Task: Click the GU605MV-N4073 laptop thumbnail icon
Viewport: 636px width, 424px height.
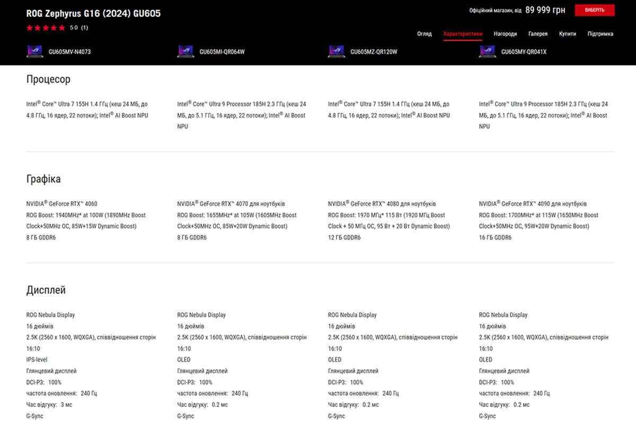Action: point(35,51)
